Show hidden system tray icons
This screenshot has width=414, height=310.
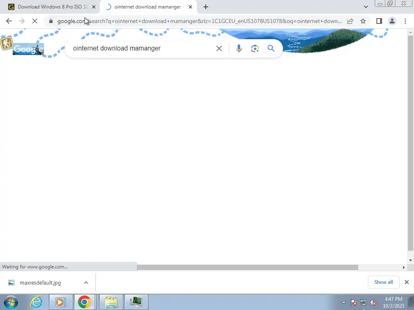[x=344, y=302]
